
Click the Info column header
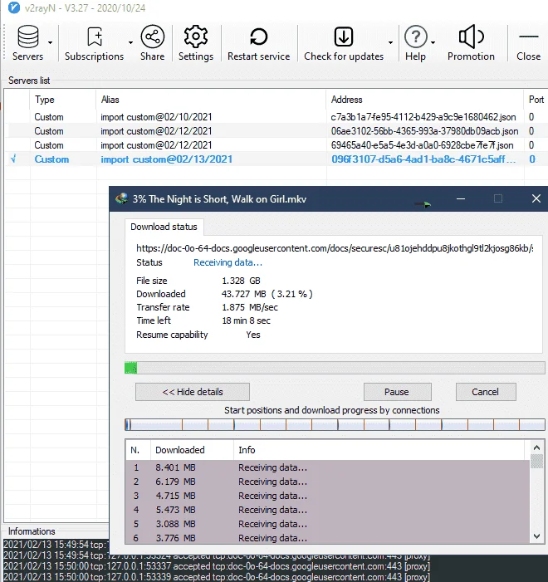pos(379,450)
